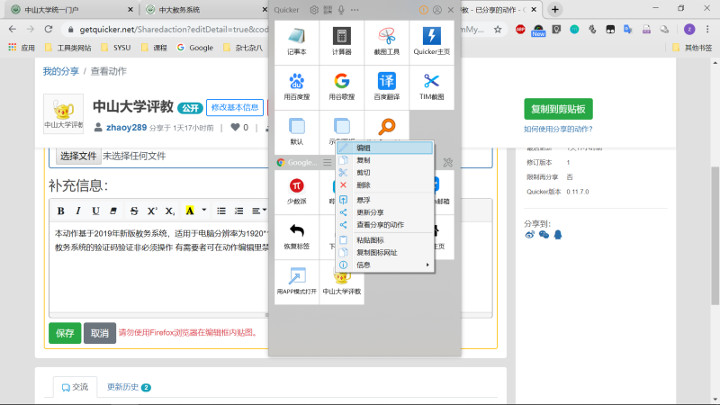Screen dimensions: 720x405
Task: Choose 剪切 in the context menu
Action: [385, 173]
